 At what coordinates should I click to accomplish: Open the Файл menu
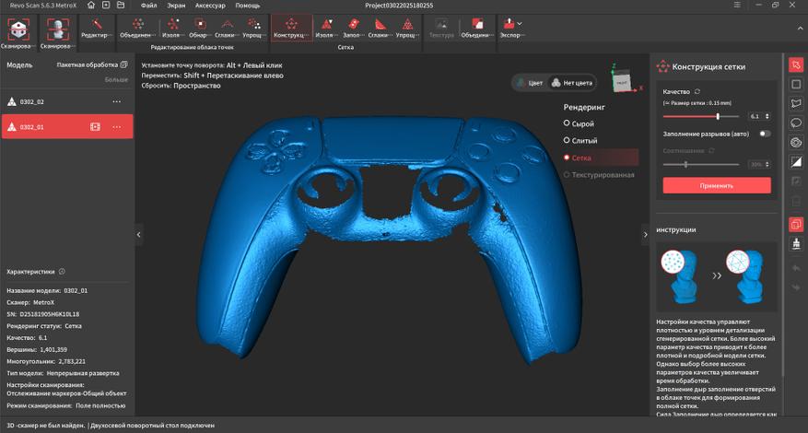148,6
